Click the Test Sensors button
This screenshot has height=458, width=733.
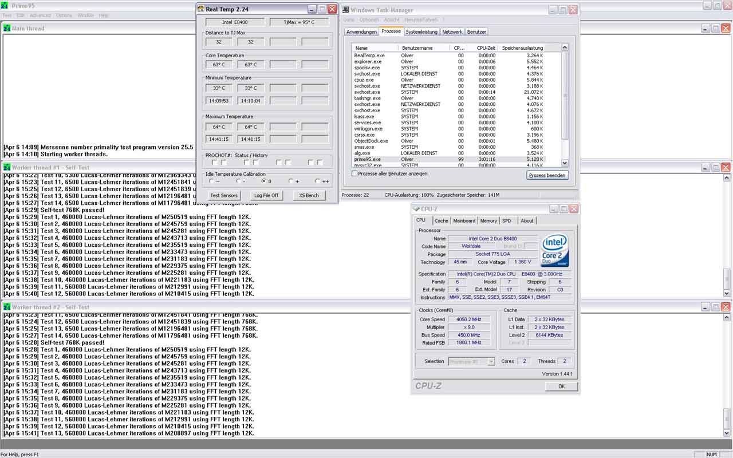tap(224, 195)
